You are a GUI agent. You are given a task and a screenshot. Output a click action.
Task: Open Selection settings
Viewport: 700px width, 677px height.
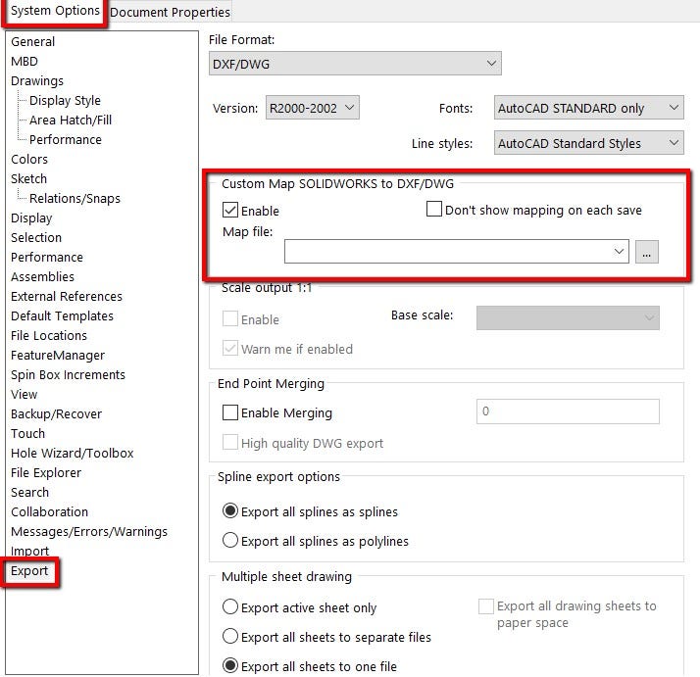pyautogui.click(x=36, y=238)
